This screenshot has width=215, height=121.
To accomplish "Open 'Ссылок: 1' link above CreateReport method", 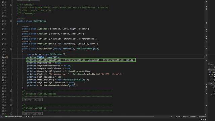I will point(26,46).
